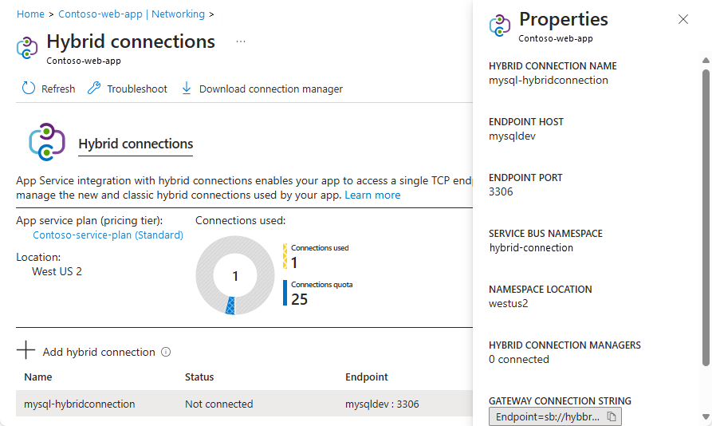Screen dimensions: 712x426
Task: Click the Name column header
Action: pyautogui.click(x=38, y=377)
